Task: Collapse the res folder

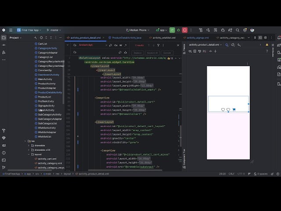Action: pos(25,141)
